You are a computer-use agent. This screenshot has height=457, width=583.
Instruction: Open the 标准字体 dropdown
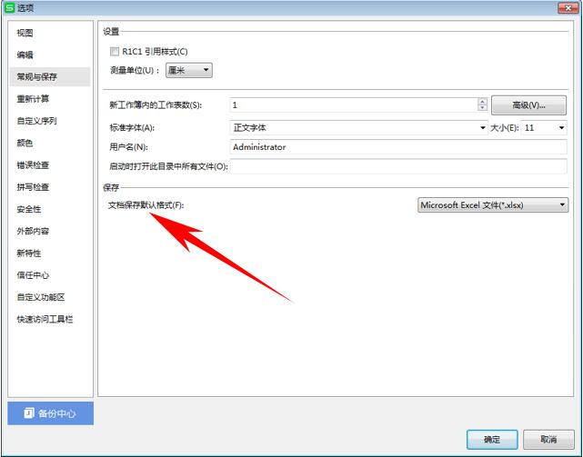click(x=358, y=128)
